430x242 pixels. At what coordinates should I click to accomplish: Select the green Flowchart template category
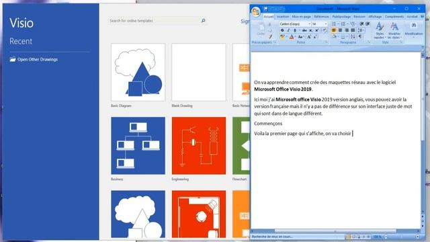(241, 146)
